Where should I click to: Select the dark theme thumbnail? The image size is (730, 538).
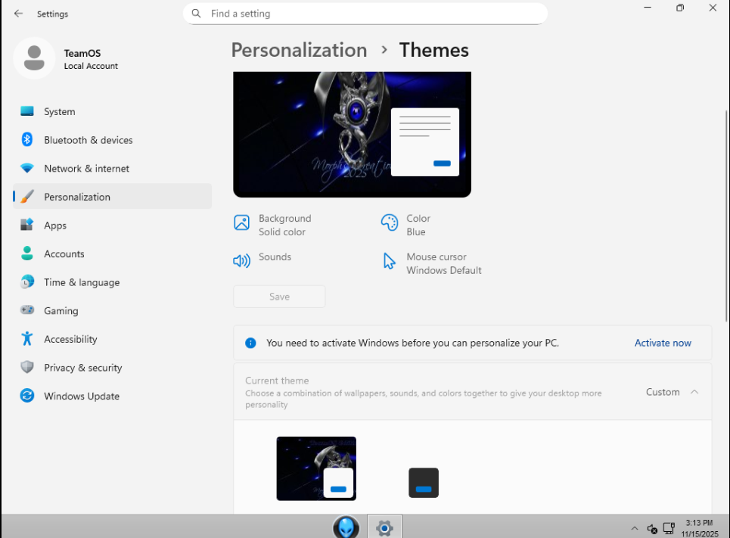click(424, 483)
